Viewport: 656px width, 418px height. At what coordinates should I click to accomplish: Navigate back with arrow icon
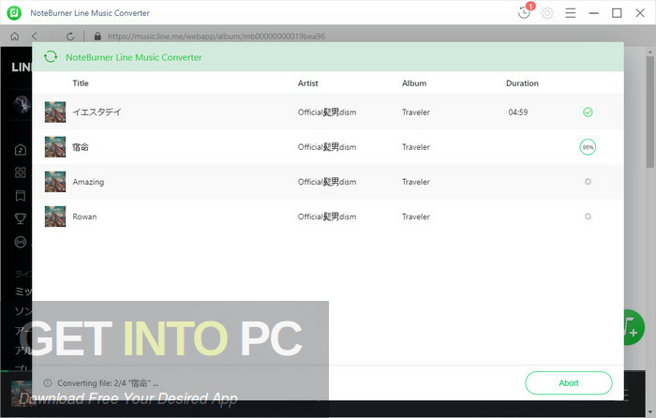35,37
